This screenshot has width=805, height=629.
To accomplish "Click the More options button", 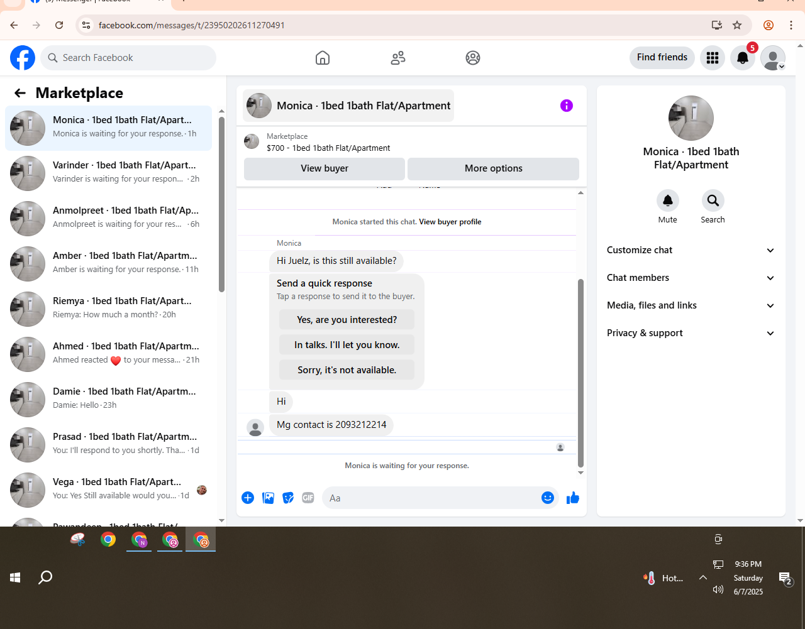I will 494,168.
